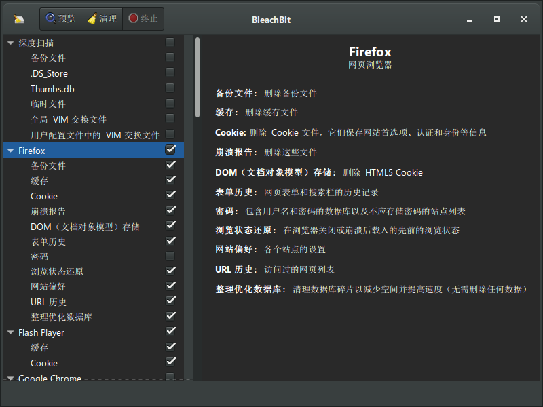Click the arrow icon next to Firefox entry
543x407 pixels.
click(10, 150)
